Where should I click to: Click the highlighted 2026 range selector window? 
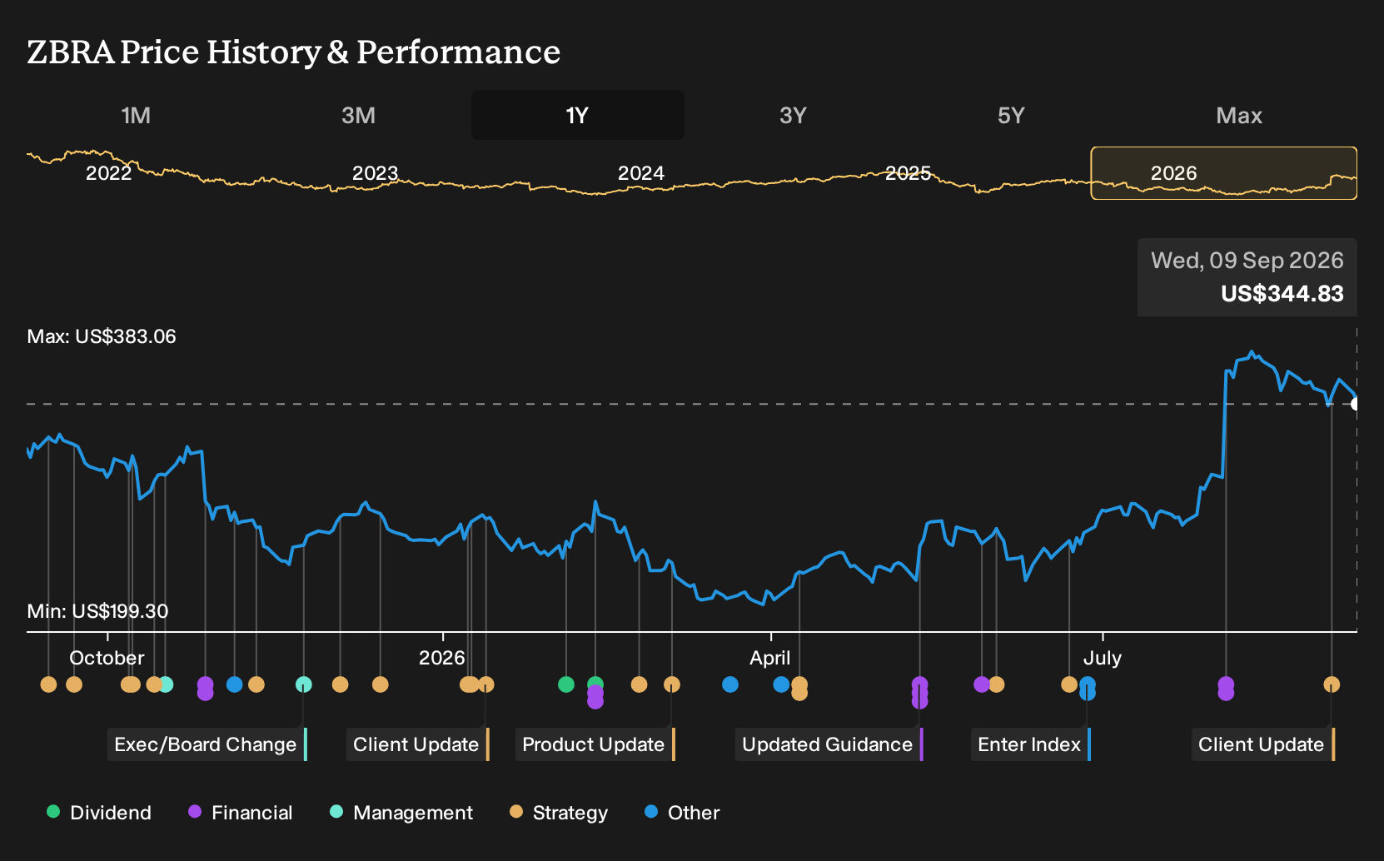(x=1223, y=173)
